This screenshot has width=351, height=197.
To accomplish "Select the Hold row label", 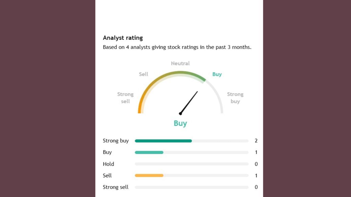I will coord(108,164).
